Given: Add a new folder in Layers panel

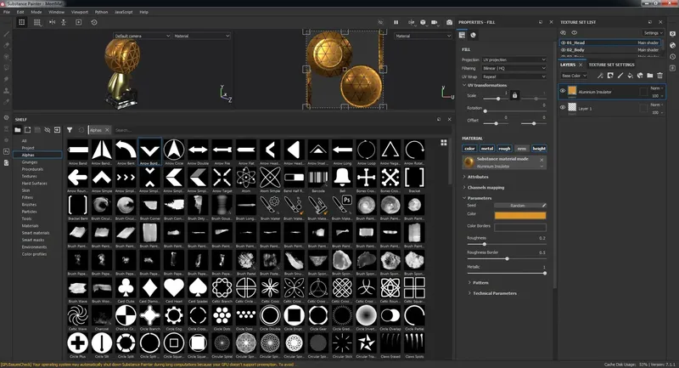Looking at the screenshot, I should (x=649, y=76).
